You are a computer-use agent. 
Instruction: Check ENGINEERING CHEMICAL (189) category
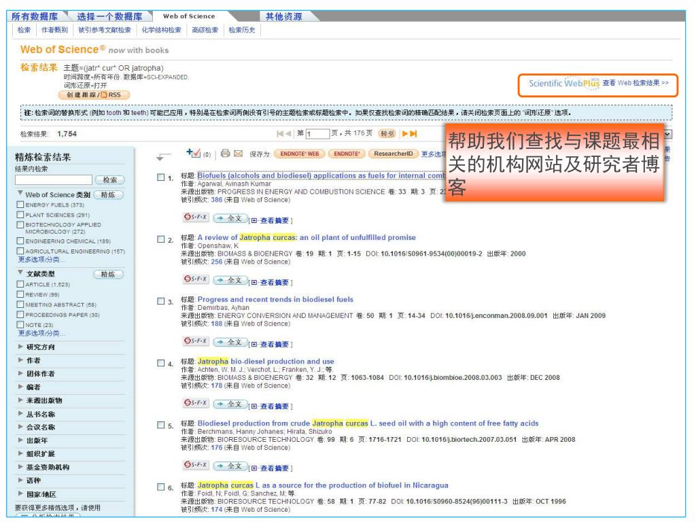pyautogui.click(x=20, y=241)
